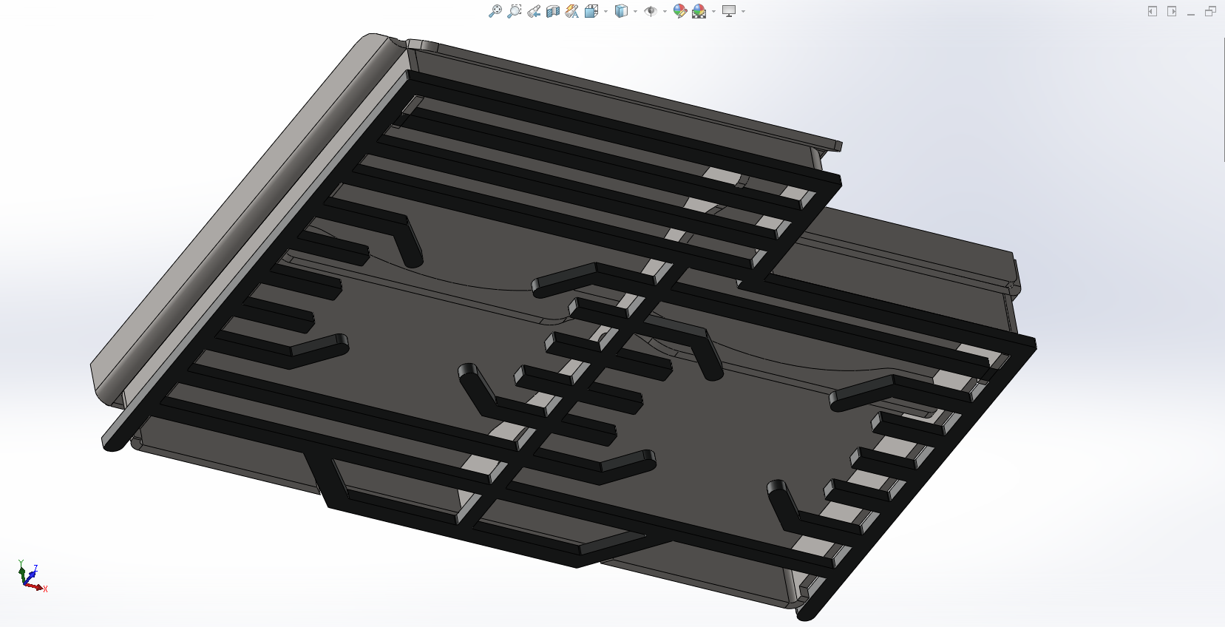This screenshot has height=627, width=1225.
Task: Click the Display Style box icon
Action: [622, 11]
